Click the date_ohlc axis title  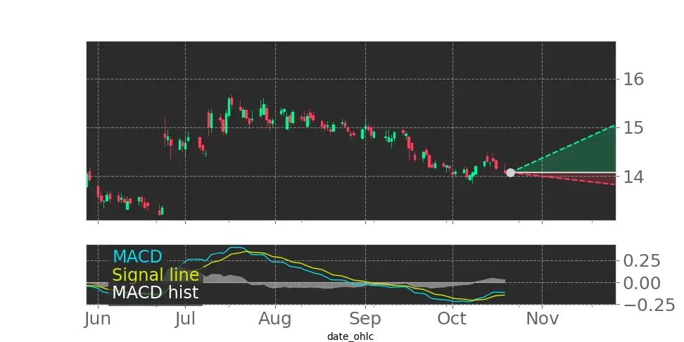(x=350, y=336)
